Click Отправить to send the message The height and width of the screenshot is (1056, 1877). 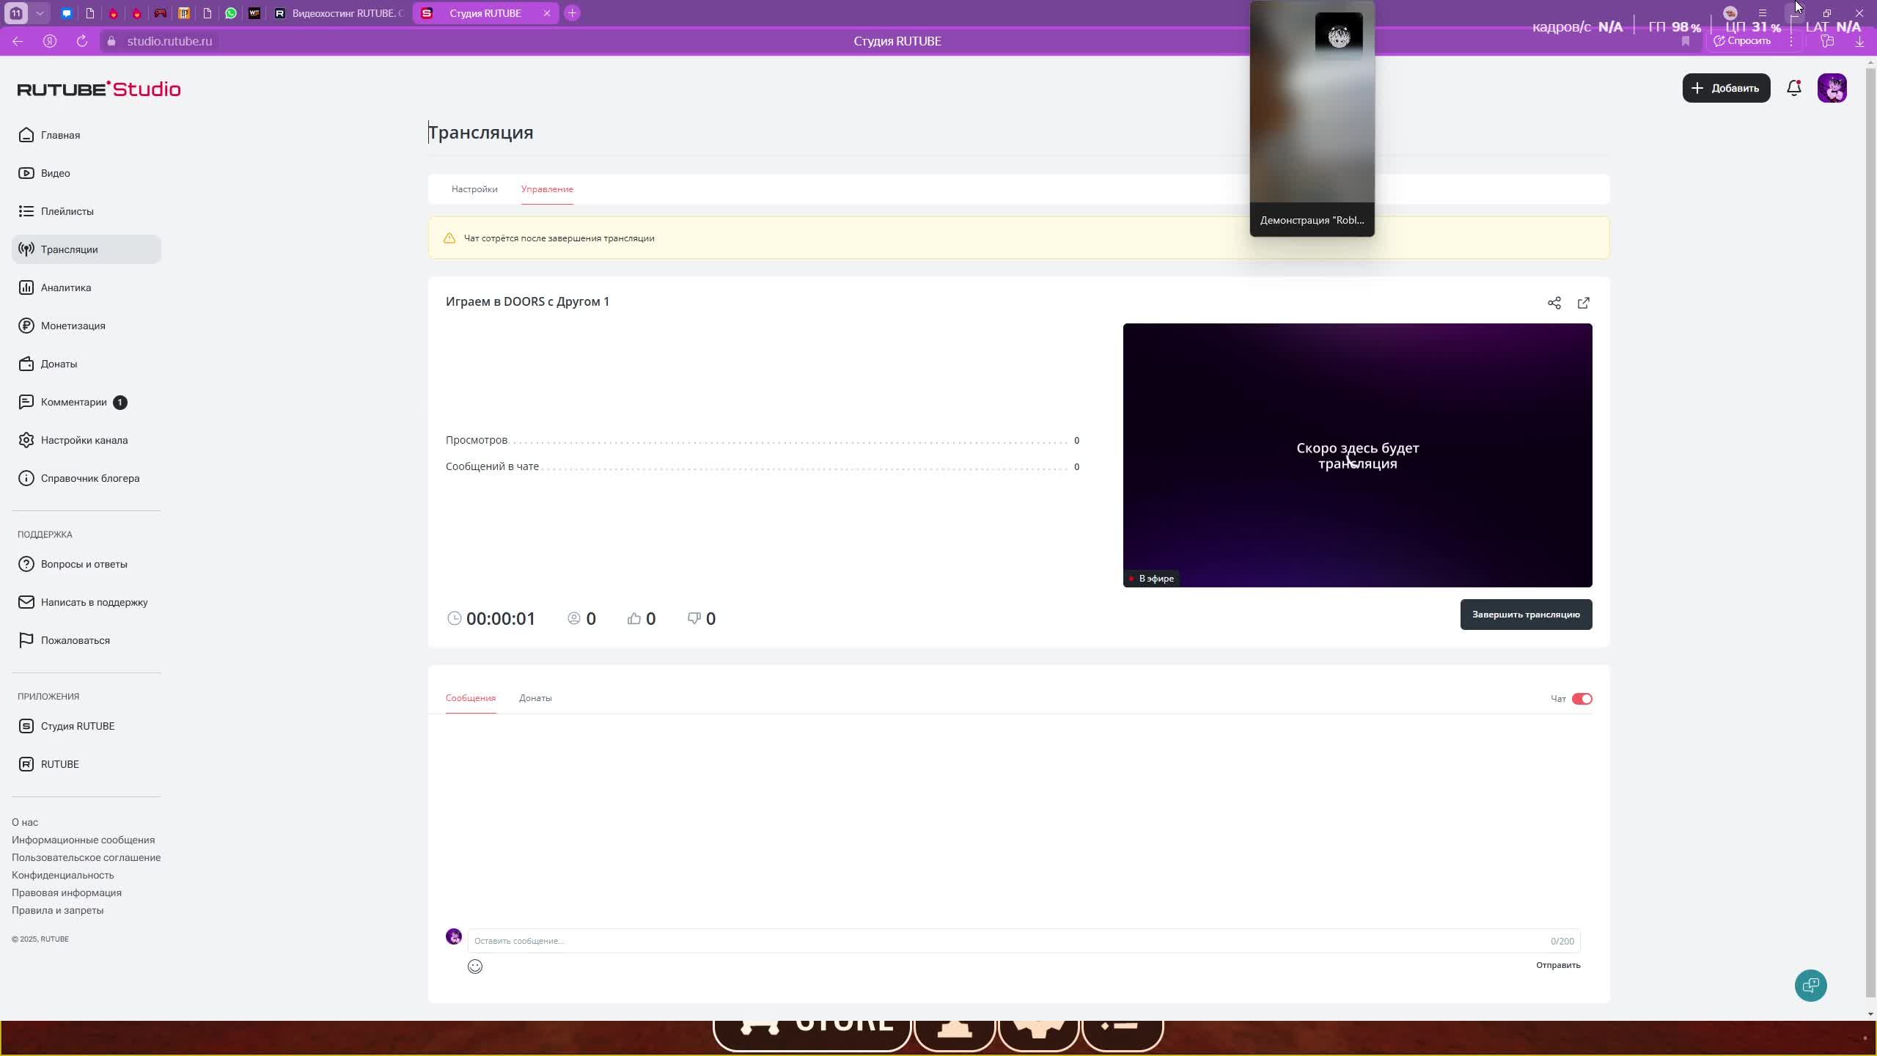(x=1557, y=965)
